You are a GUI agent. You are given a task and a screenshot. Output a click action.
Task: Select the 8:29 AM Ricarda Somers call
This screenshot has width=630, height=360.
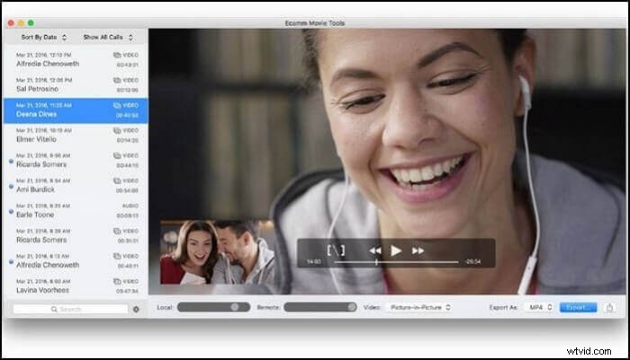[76, 236]
